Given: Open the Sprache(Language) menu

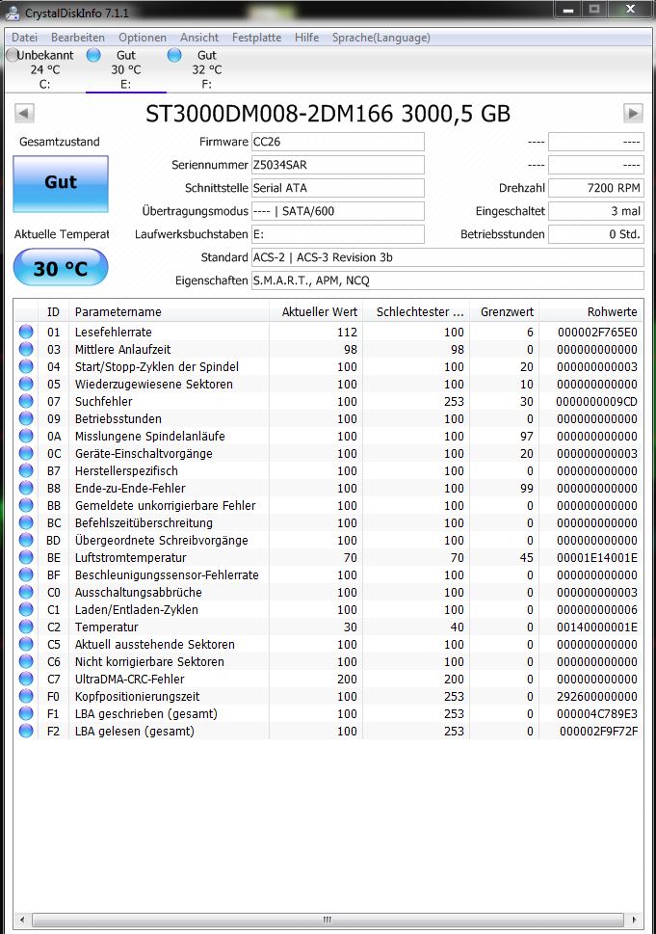Looking at the screenshot, I should tap(380, 38).
